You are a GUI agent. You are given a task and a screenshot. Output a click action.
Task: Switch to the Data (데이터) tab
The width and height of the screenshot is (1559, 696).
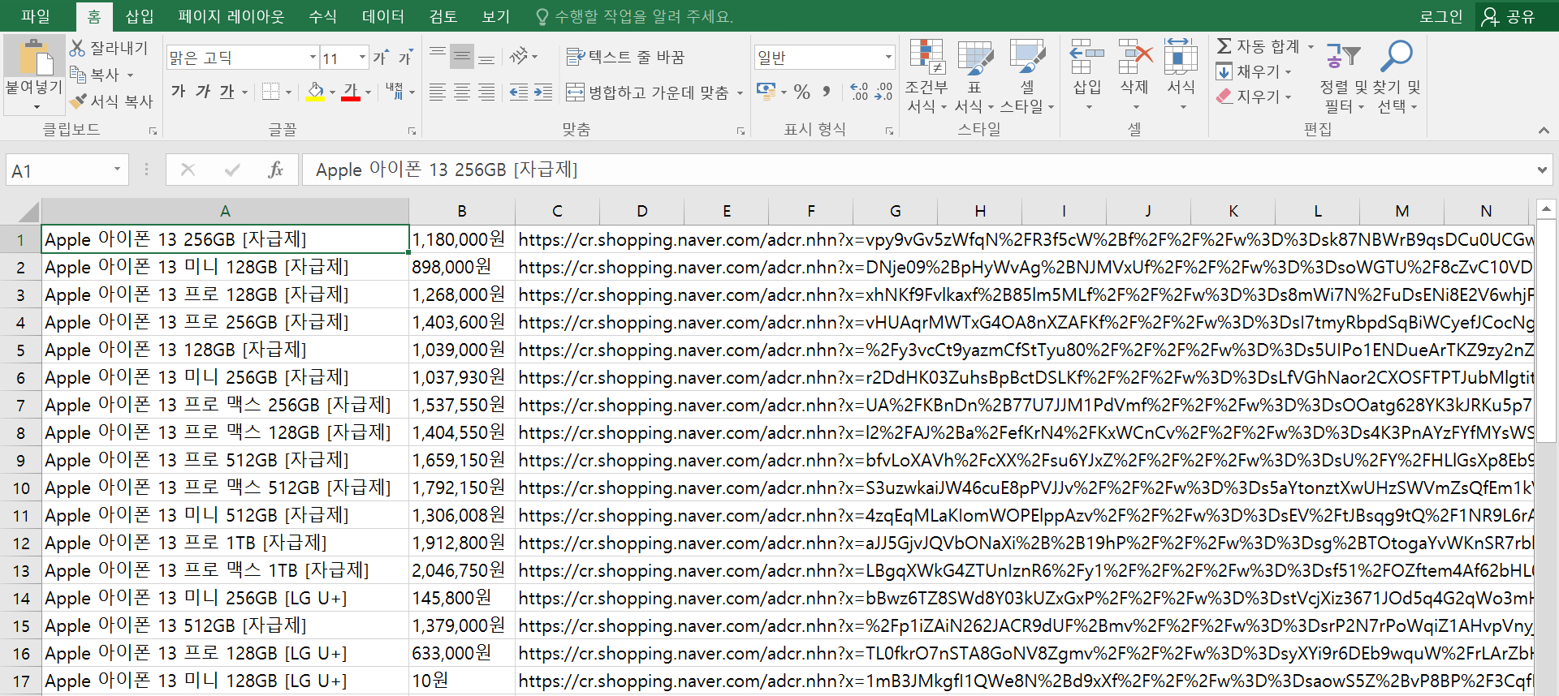[383, 16]
